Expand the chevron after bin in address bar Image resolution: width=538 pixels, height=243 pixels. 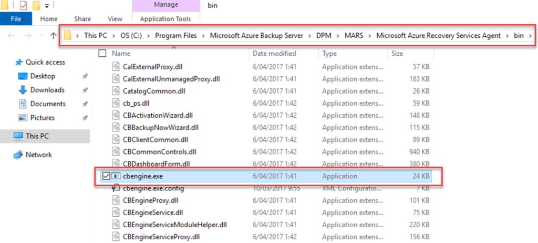click(531, 36)
